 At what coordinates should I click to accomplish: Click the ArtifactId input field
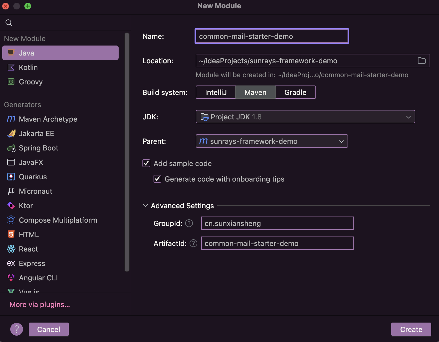click(x=277, y=243)
